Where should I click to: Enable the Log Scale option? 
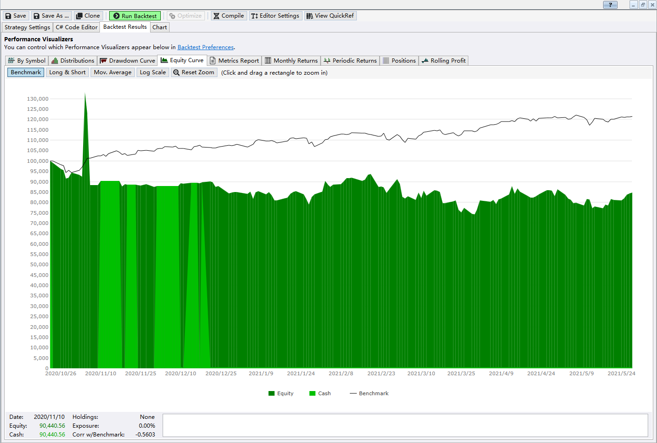(x=152, y=72)
